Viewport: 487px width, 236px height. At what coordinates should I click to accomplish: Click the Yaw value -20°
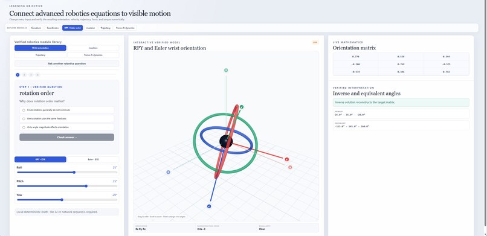click(114, 195)
